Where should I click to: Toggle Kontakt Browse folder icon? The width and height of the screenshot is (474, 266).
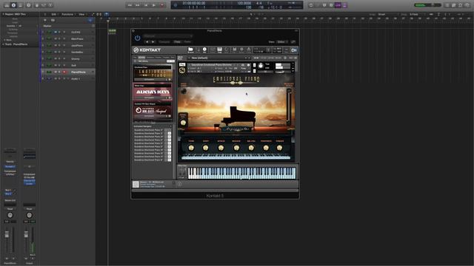tap(190, 50)
